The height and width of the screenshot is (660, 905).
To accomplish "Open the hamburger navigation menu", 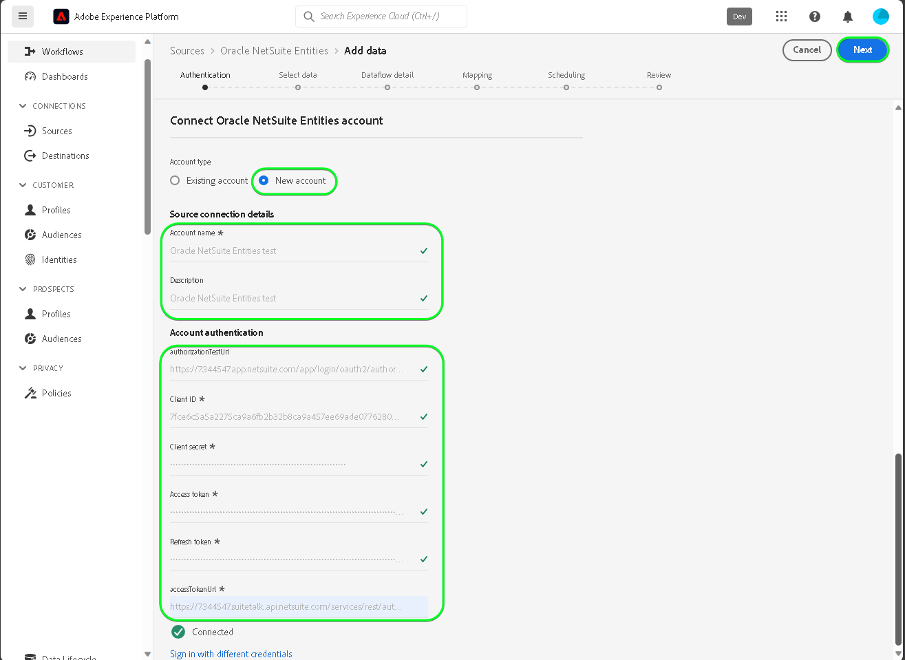I will pyautogui.click(x=23, y=17).
